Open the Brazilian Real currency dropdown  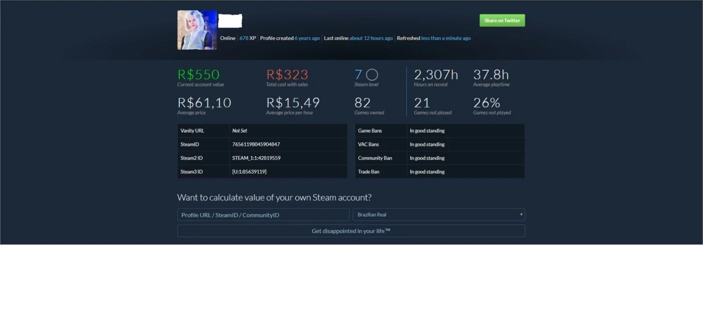point(439,215)
